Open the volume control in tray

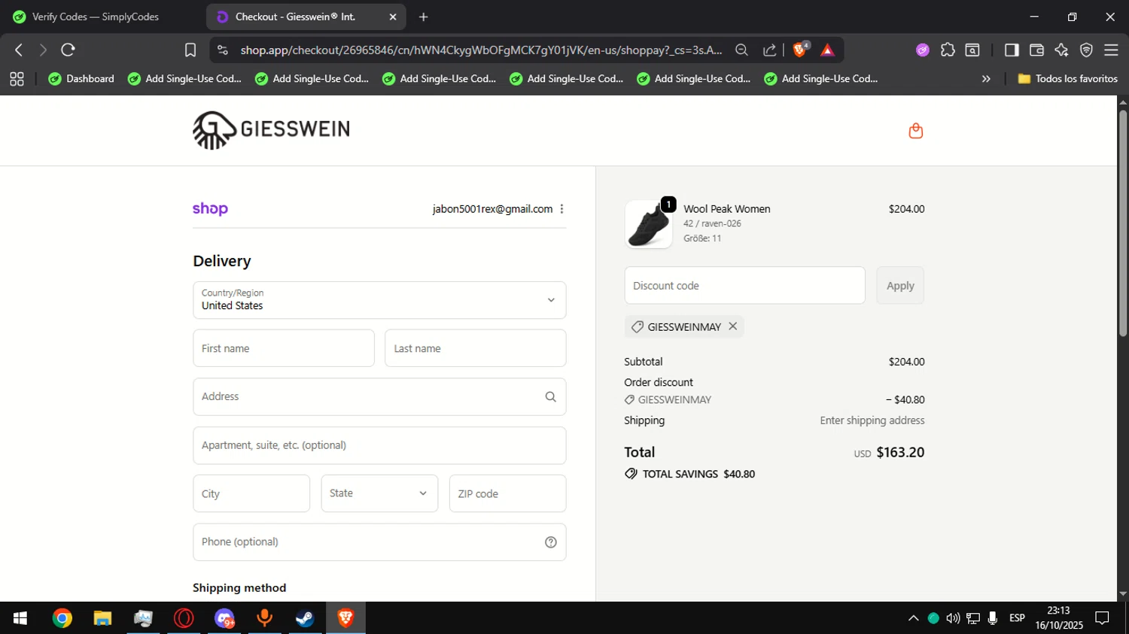953,618
